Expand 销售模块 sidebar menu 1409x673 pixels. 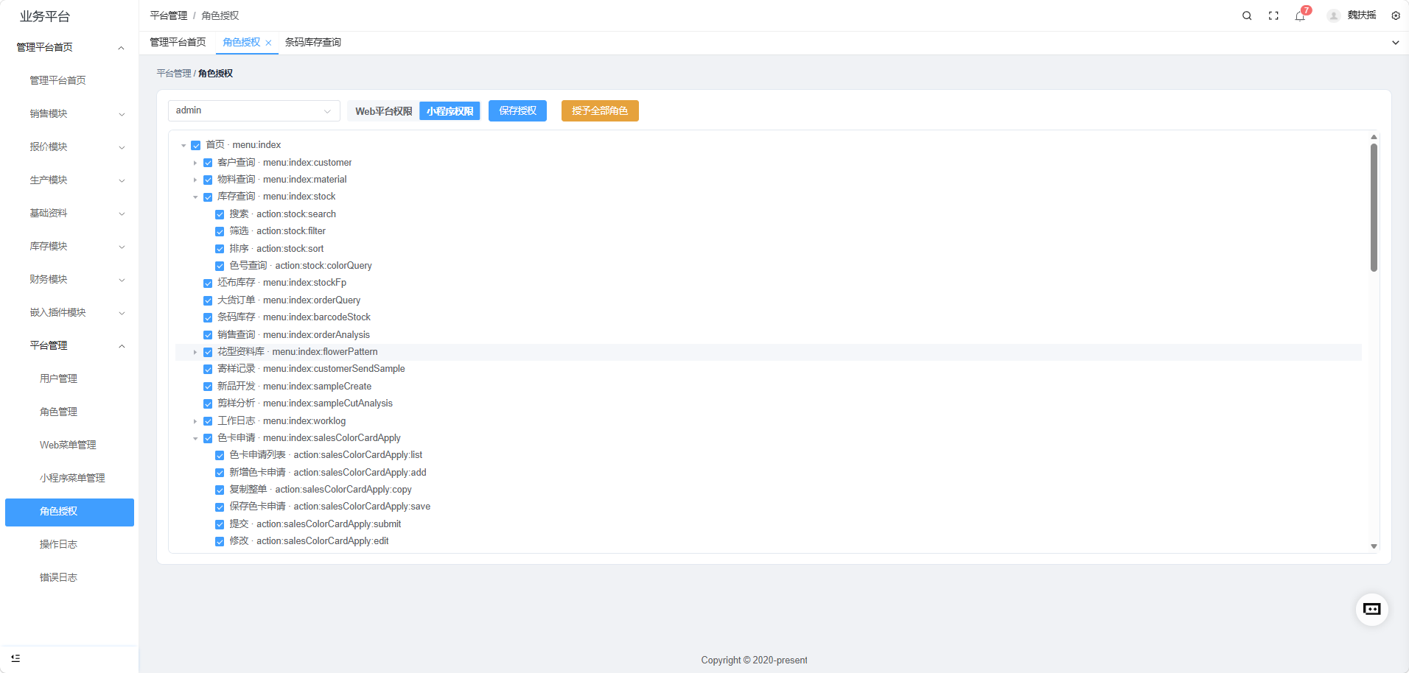tap(69, 113)
